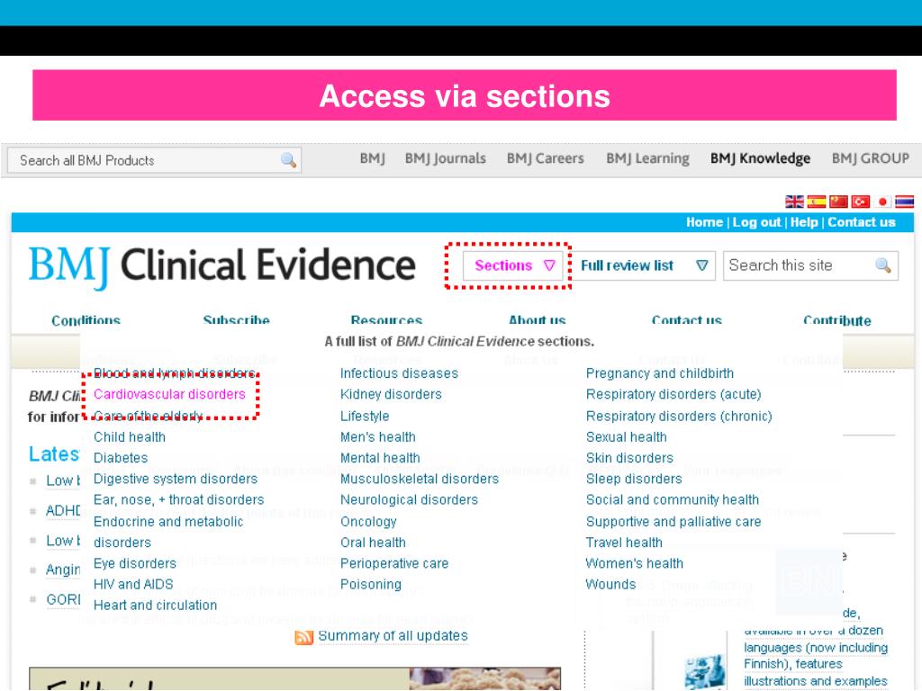Click the RSS feed icon
Viewport: 922px width, 691px height.
pyautogui.click(x=303, y=637)
